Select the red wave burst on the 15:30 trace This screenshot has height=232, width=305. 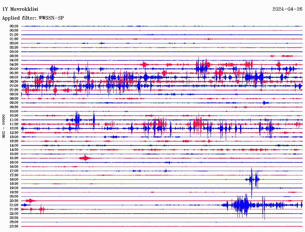85,158
